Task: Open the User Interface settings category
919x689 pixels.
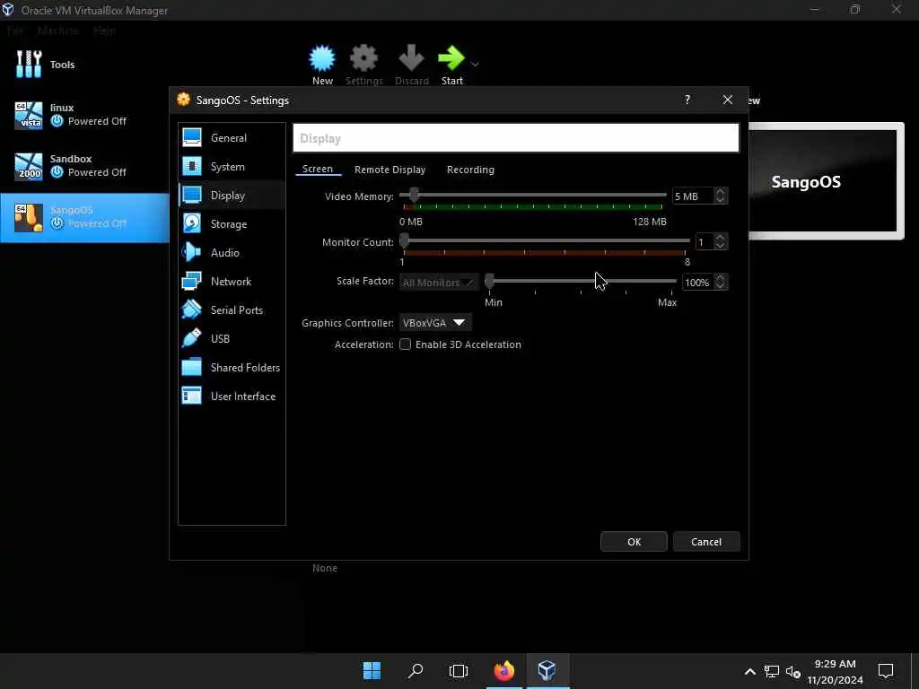Action: 232,396
